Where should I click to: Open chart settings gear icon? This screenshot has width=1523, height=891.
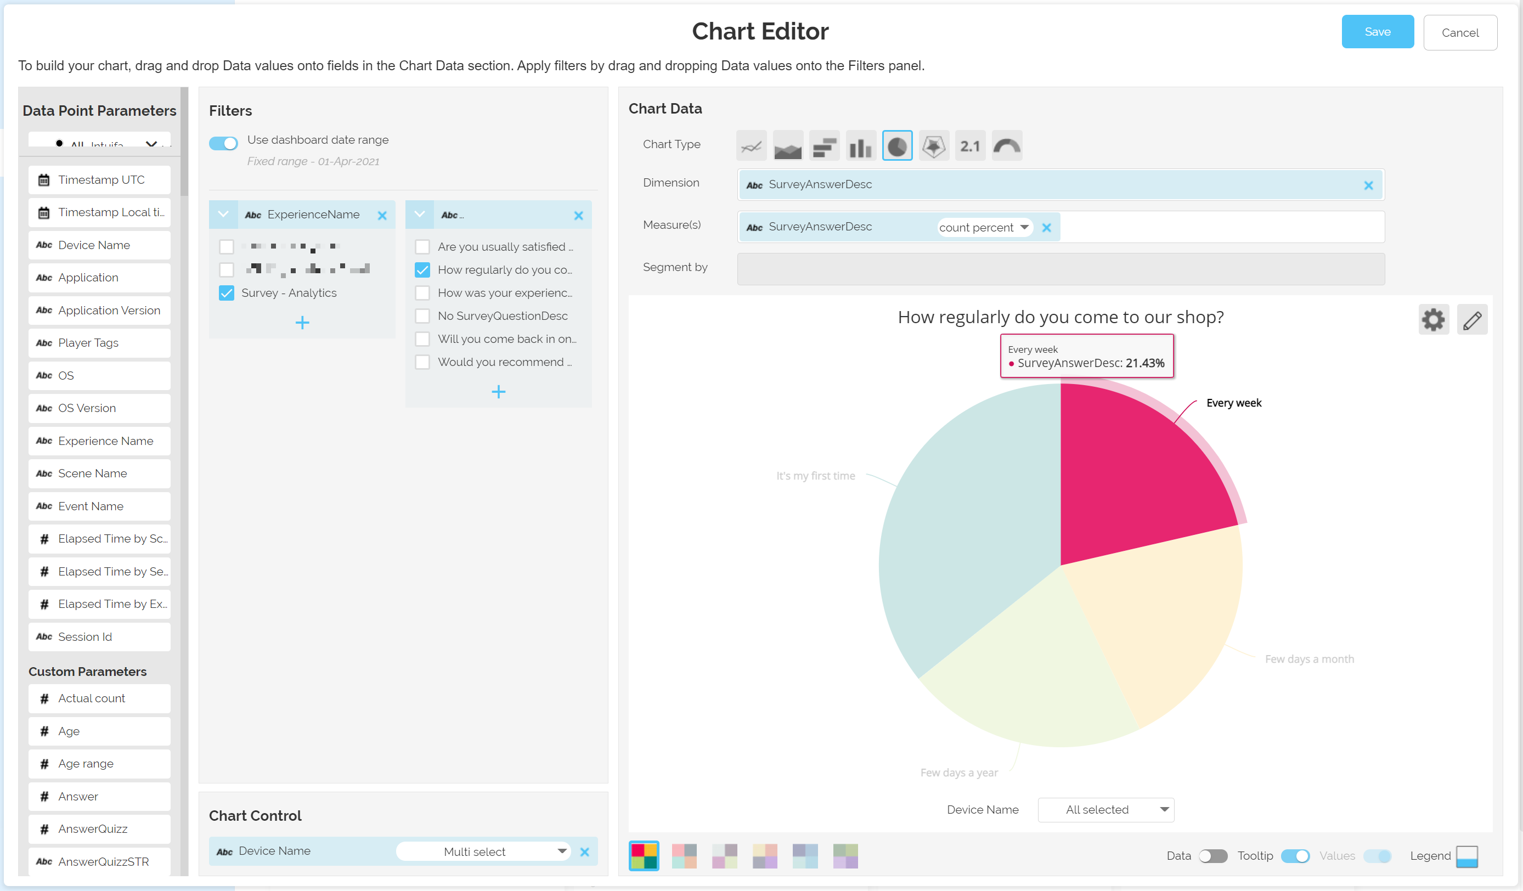pos(1434,320)
